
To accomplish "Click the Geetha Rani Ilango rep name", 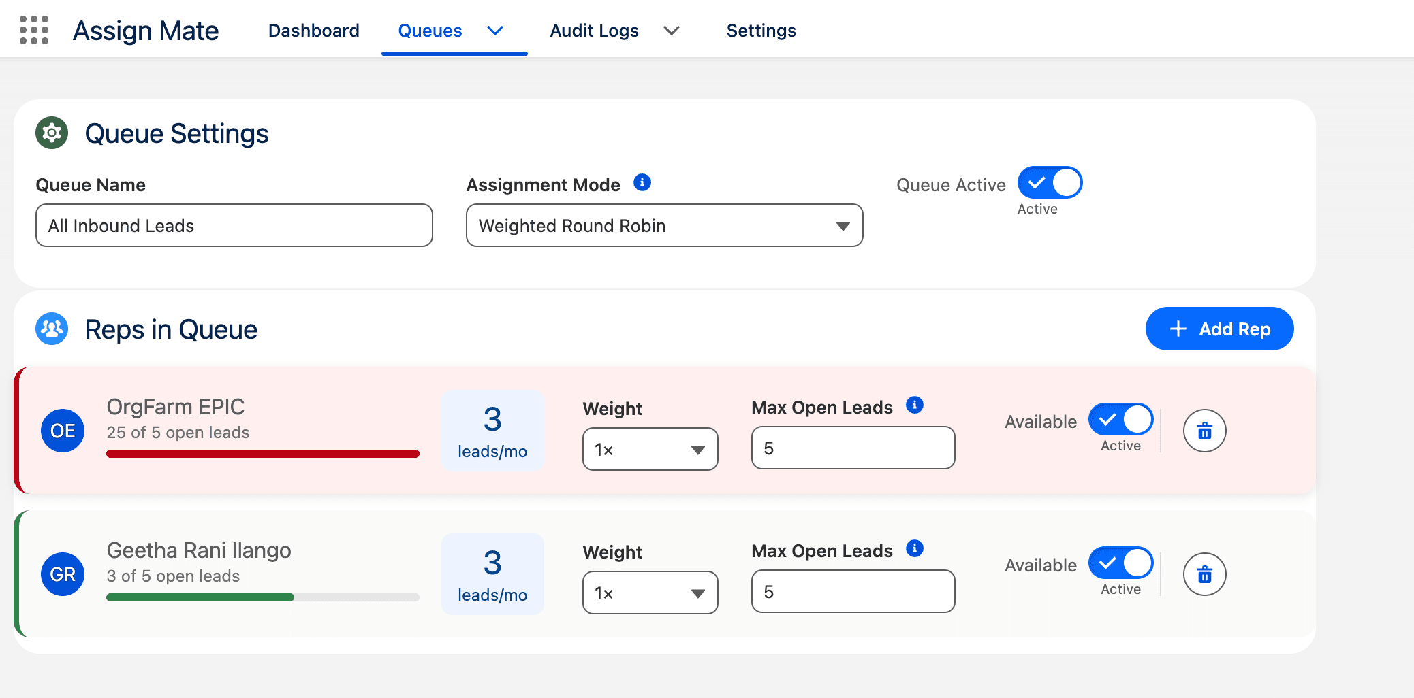I will (199, 550).
